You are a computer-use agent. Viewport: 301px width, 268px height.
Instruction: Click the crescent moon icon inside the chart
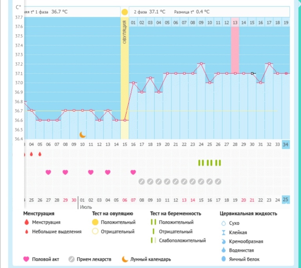[82, 135]
